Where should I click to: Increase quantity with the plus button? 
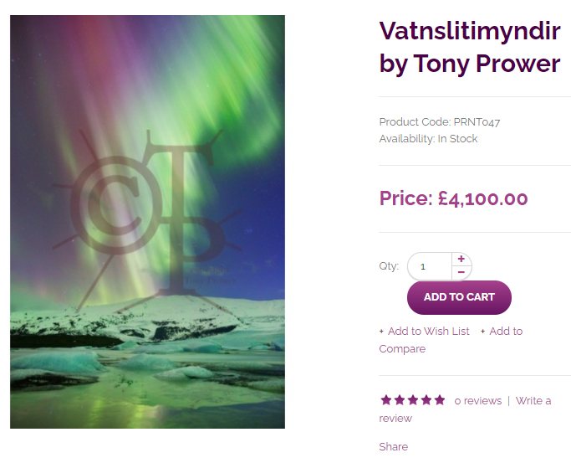click(x=461, y=259)
